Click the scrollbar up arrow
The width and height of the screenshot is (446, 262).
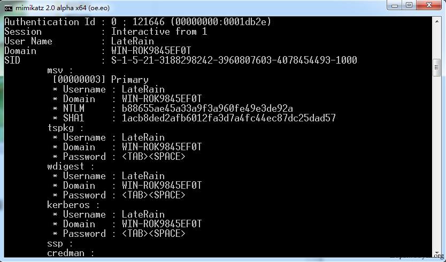(436, 22)
